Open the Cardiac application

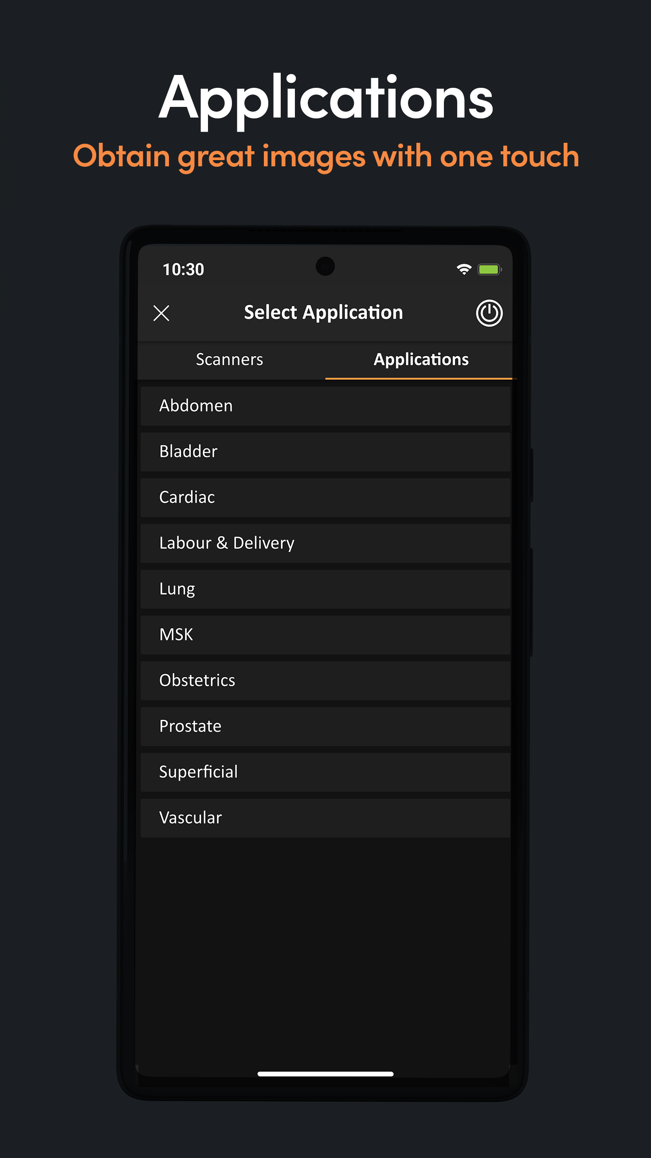pos(325,498)
